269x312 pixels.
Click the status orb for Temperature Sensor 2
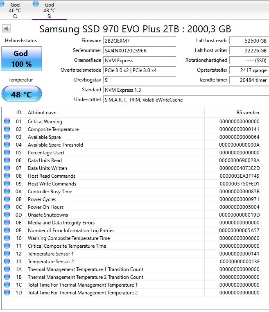point(7,261)
